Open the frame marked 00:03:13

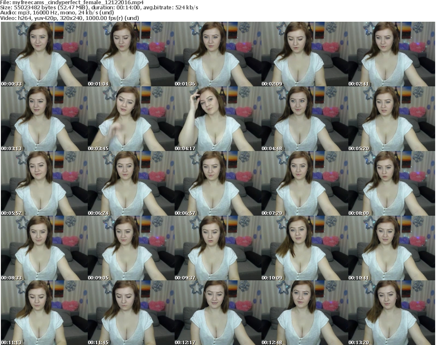44,119
